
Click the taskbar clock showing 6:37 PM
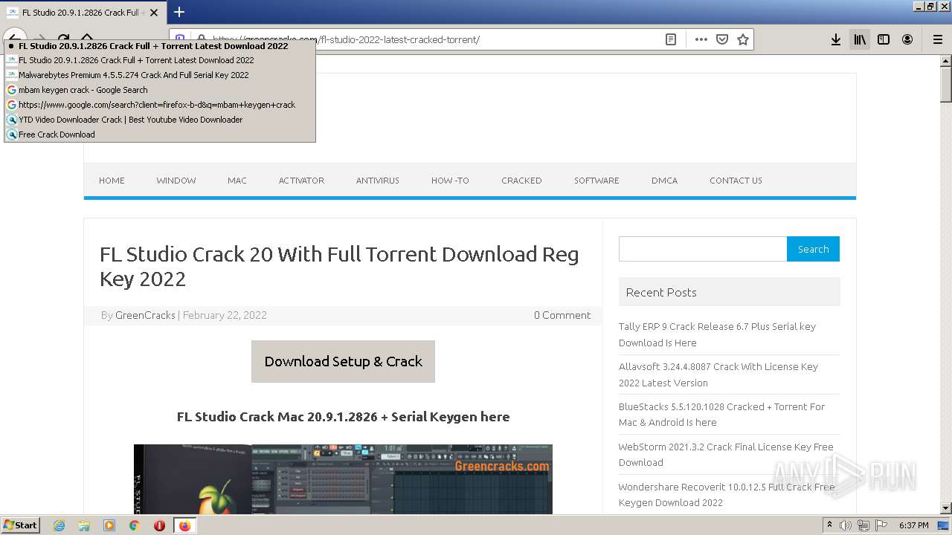click(x=914, y=525)
